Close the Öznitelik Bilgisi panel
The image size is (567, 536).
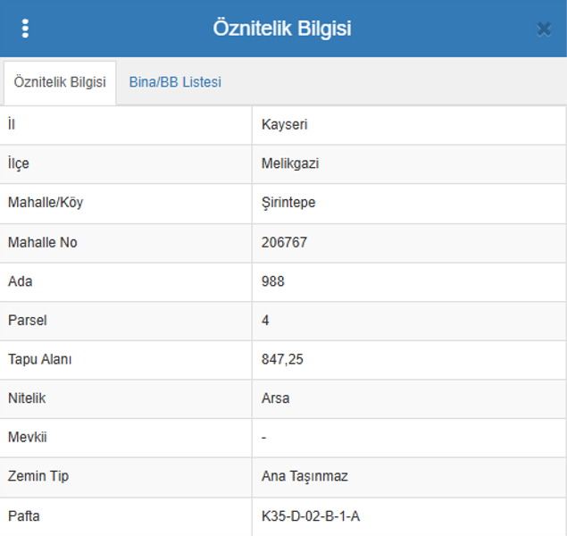[543, 29]
